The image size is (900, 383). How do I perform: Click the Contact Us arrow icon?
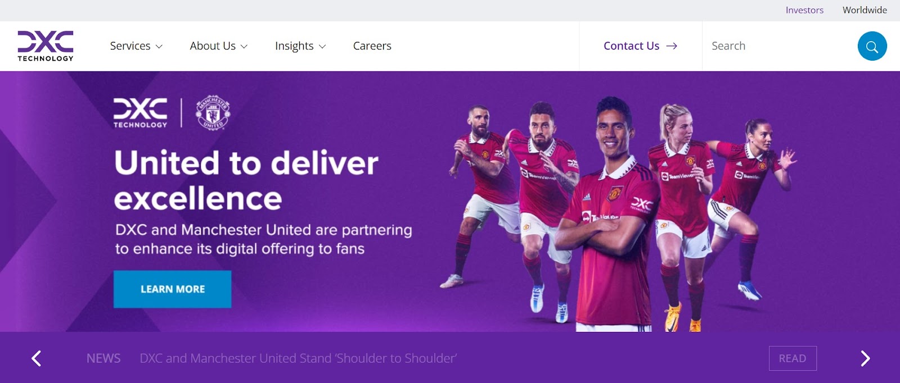(x=672, y=46)
